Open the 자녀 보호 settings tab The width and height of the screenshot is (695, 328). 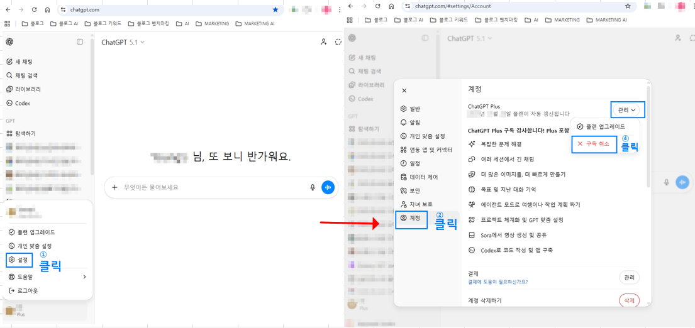[416, 204]
